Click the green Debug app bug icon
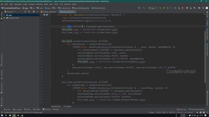Viewport: 209px width, 117px height. point(168,8)
